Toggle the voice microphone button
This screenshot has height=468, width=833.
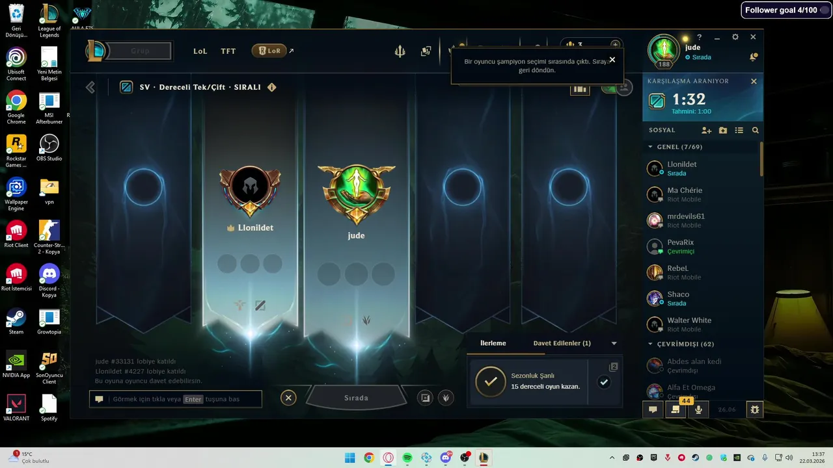coord(698,409)
